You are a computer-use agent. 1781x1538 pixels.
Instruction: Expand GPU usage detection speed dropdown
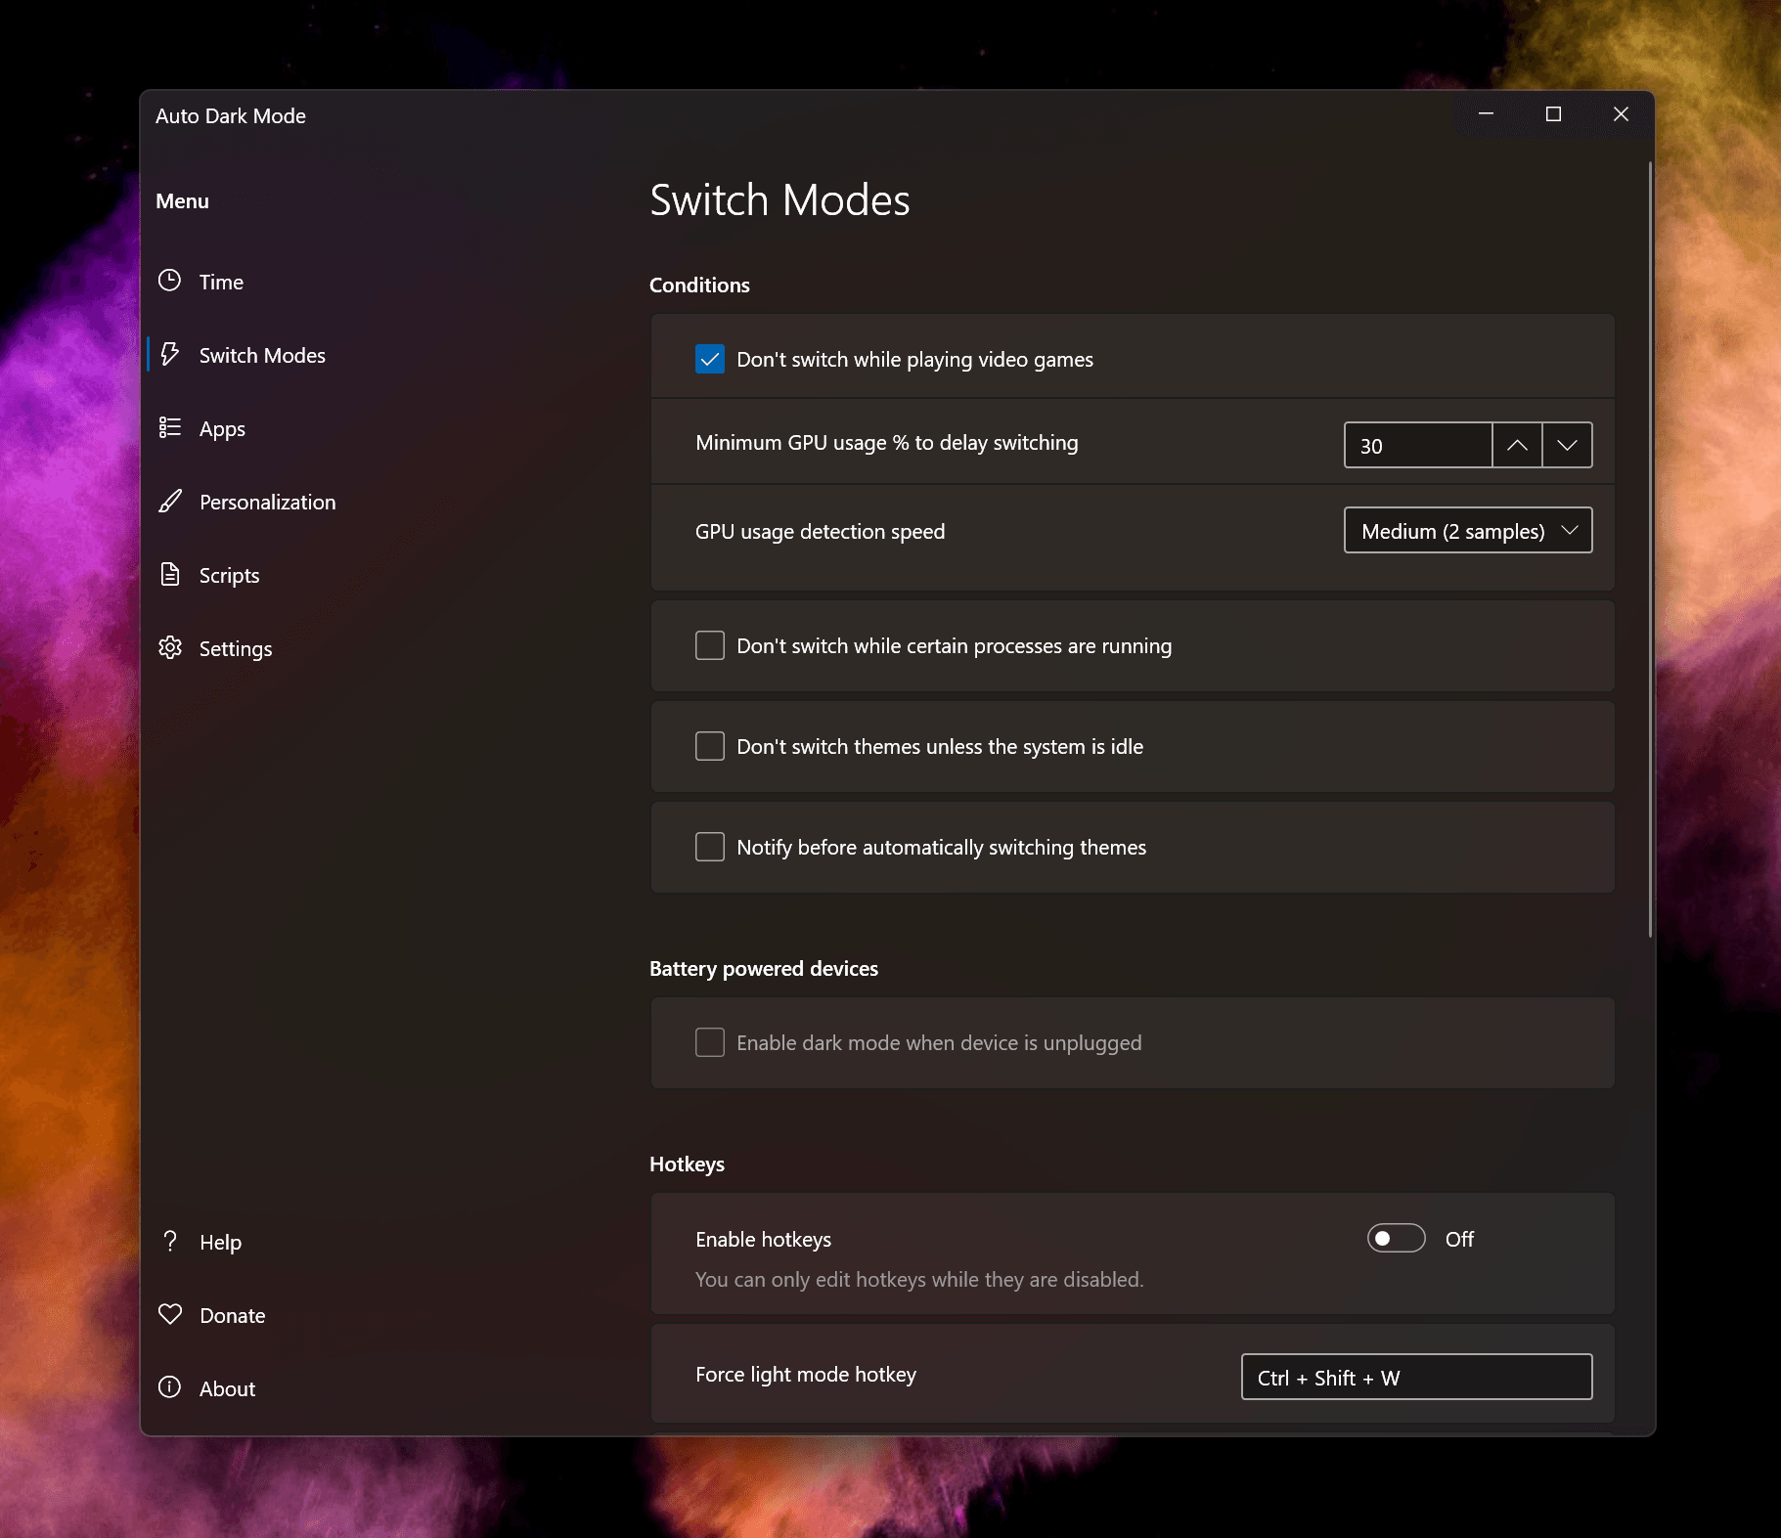coord(1468,530)
